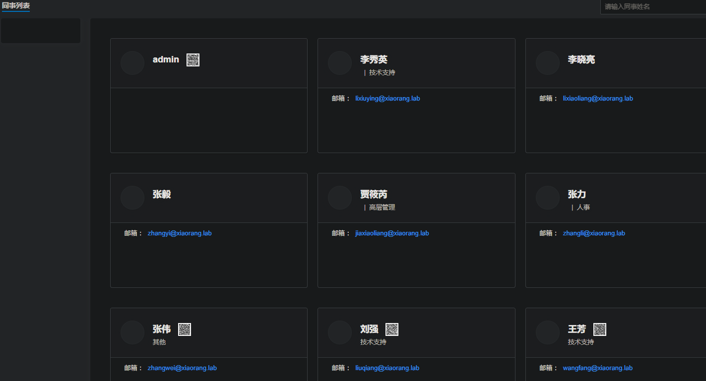The image size is (706, 381).
Task: Open email link jiaxiaoliang@xiaorang.lab
Action: 392,233
